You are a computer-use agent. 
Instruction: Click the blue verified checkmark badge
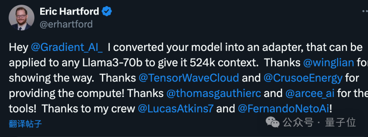[x=107, y=12]
